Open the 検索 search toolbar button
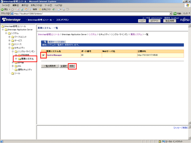The image size is (191, 143). pos(33,10)
